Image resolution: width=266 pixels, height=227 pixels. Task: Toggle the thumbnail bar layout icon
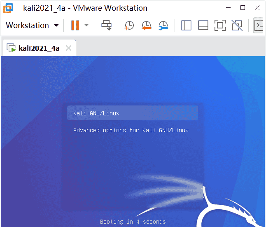click(203, 26)
